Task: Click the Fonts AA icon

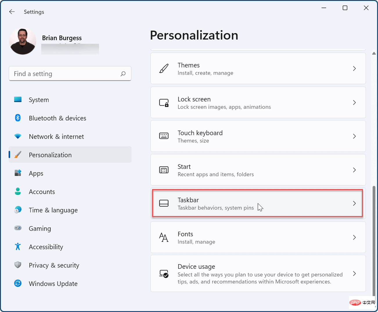Action: coord(164,237)
